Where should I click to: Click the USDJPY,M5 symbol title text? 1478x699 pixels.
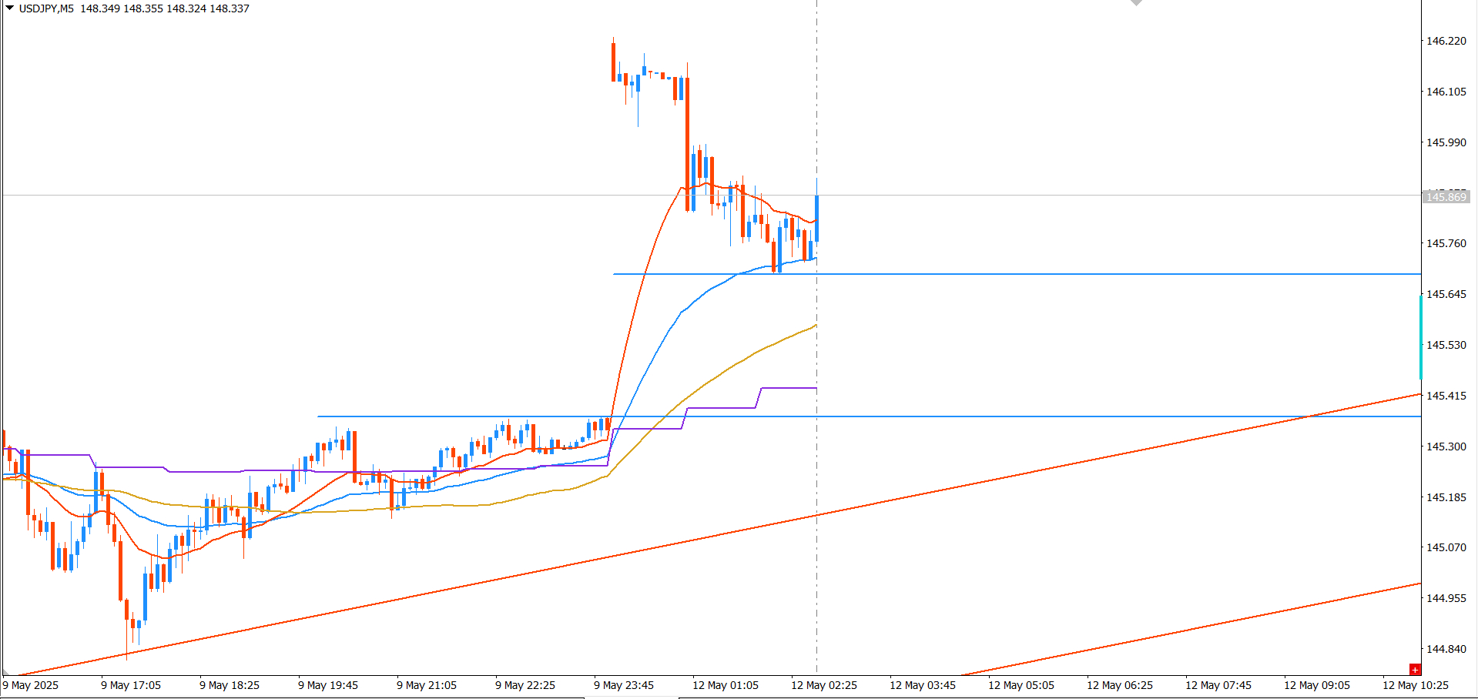46,8
